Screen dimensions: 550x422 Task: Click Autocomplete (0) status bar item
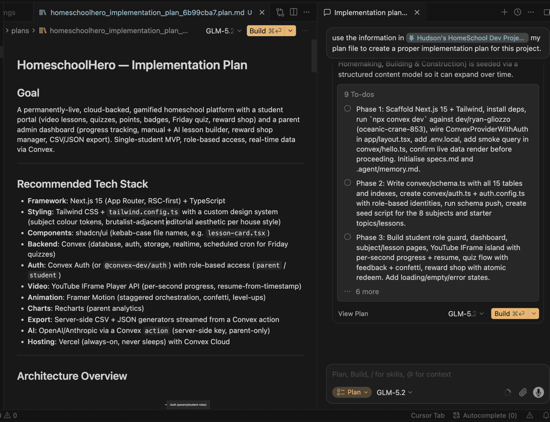pyautogui.click(x=485, y=416)
